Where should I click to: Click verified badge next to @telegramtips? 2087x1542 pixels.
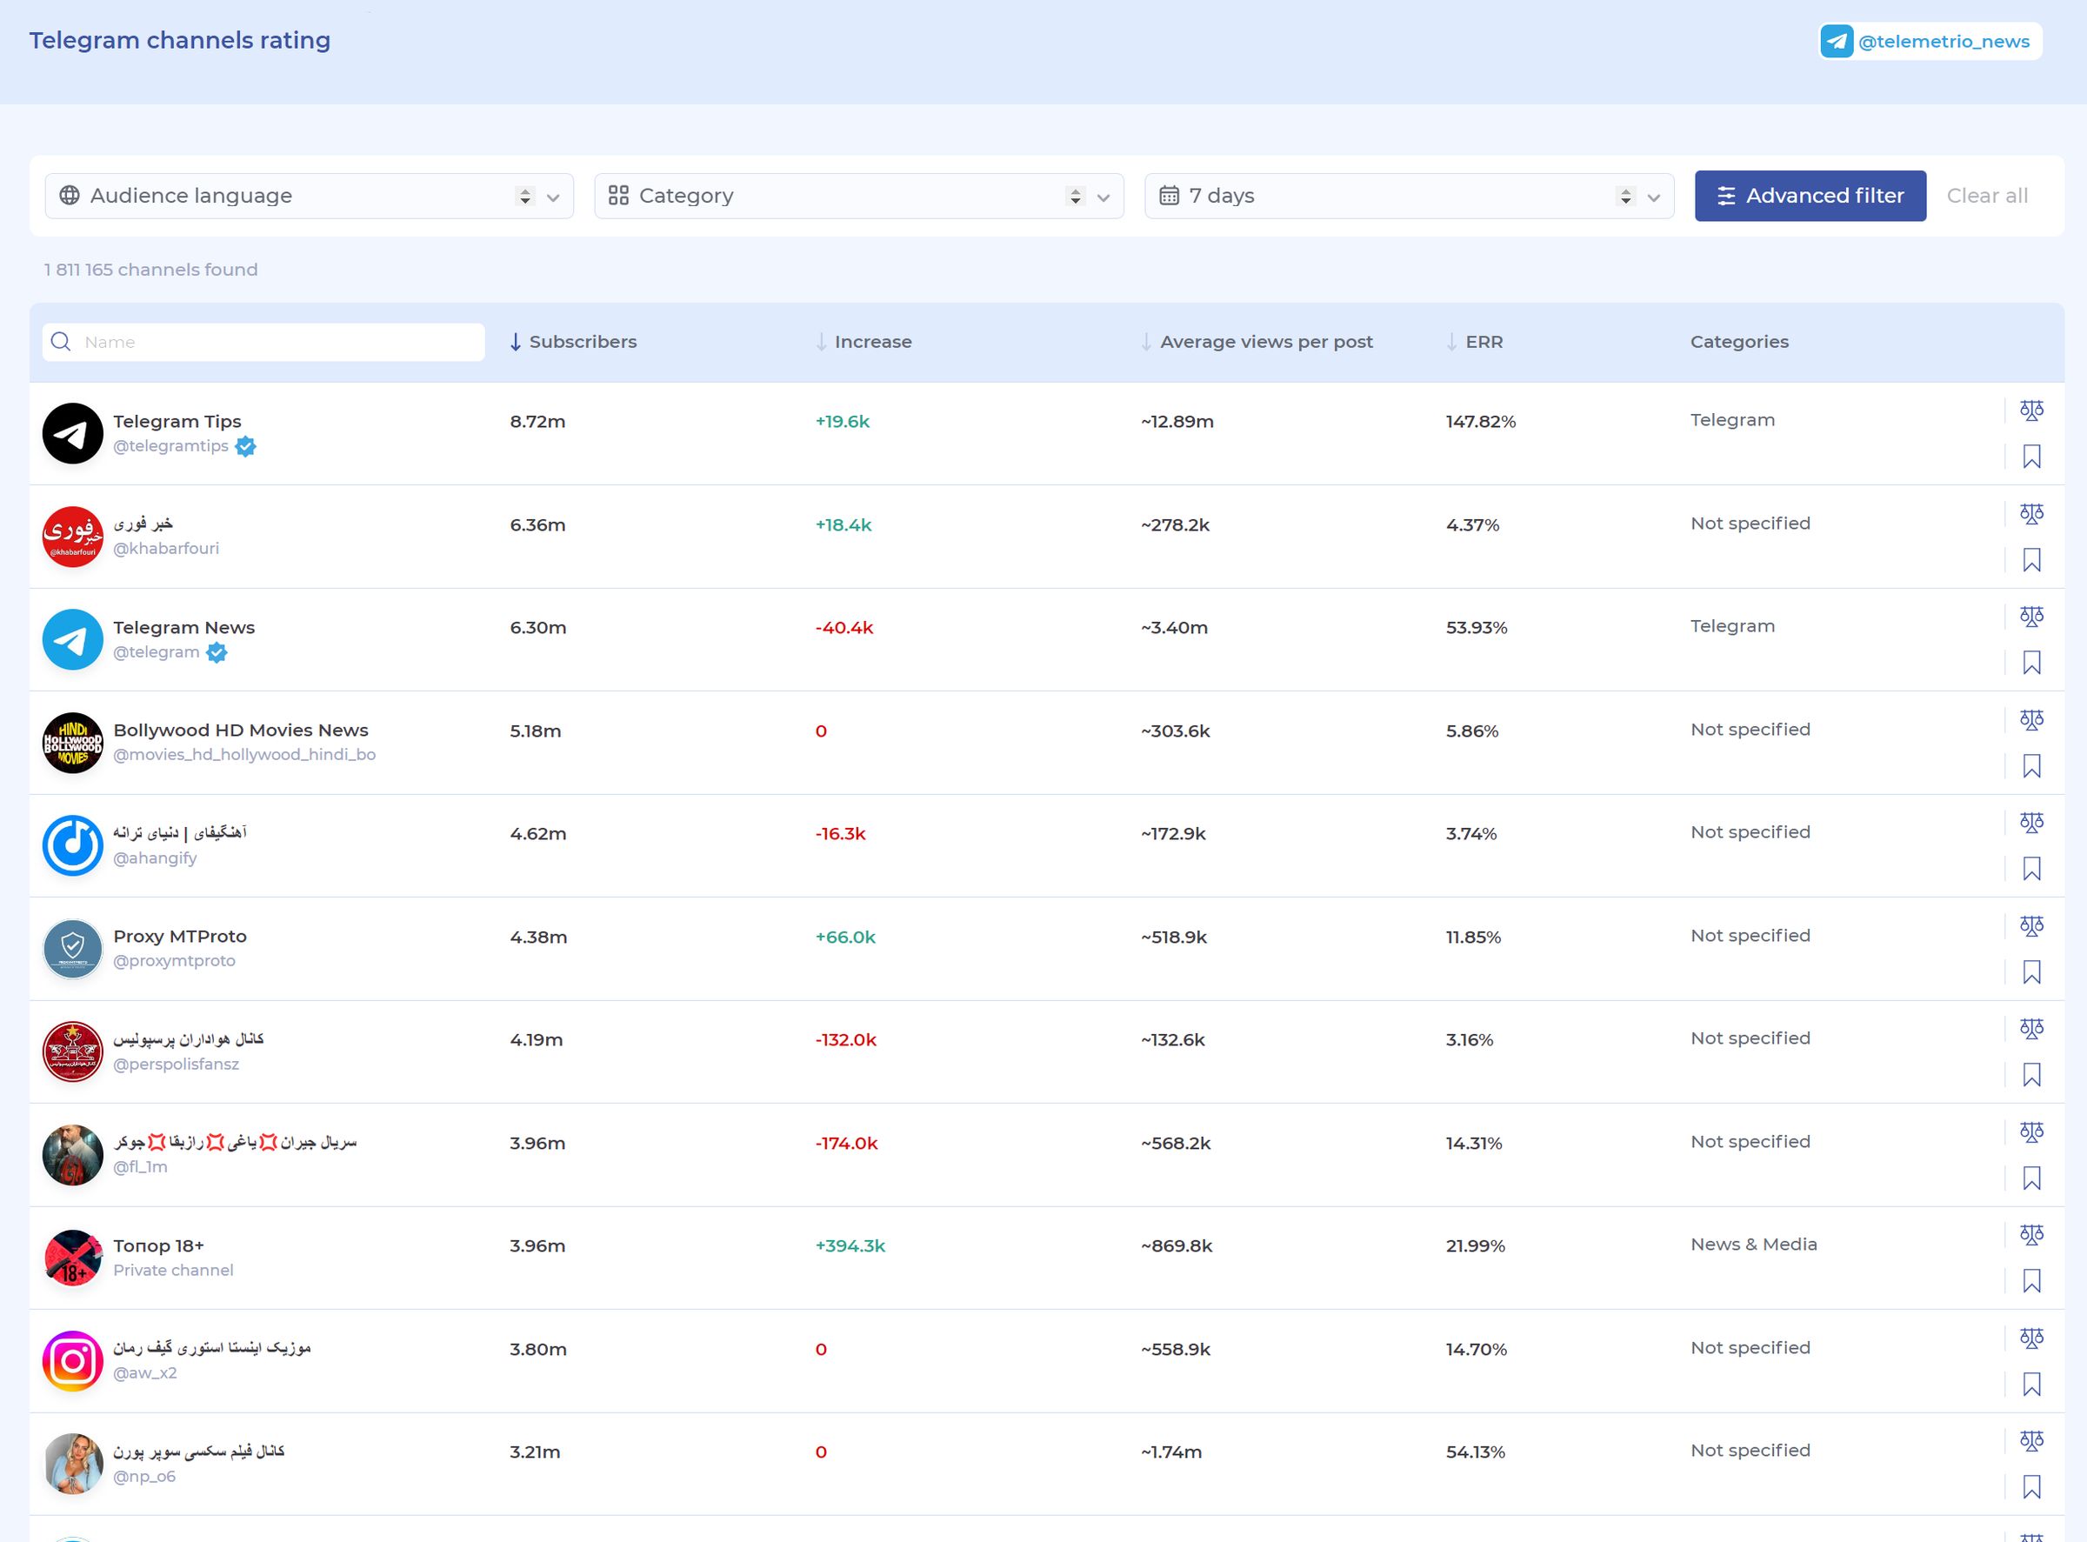point(245,447)
